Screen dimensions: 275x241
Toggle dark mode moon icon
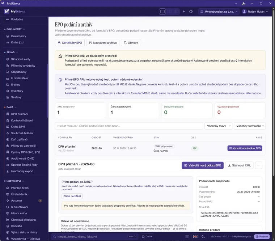pos(203,236)
